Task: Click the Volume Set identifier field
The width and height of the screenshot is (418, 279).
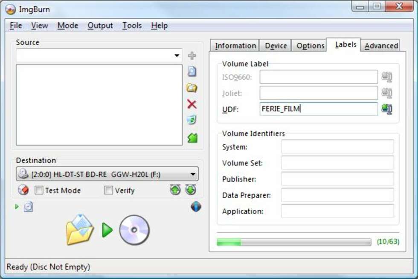Action: tap(337, 163)
